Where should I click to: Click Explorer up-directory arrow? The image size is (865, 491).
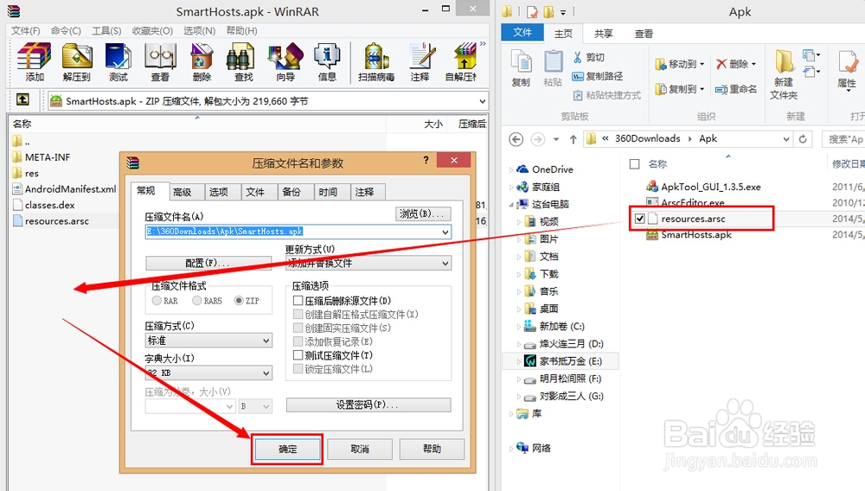pos(573,139)
